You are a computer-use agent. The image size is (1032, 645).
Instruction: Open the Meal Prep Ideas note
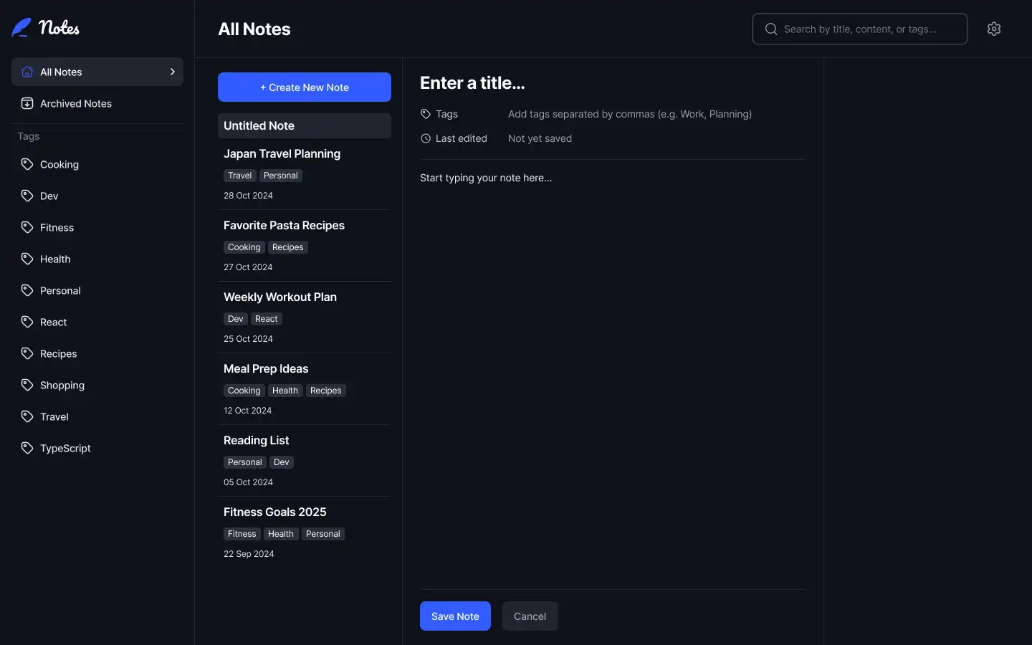[x=266, y=369]
